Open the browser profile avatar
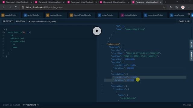Screen dimensions: 193x108 [183, 7]
